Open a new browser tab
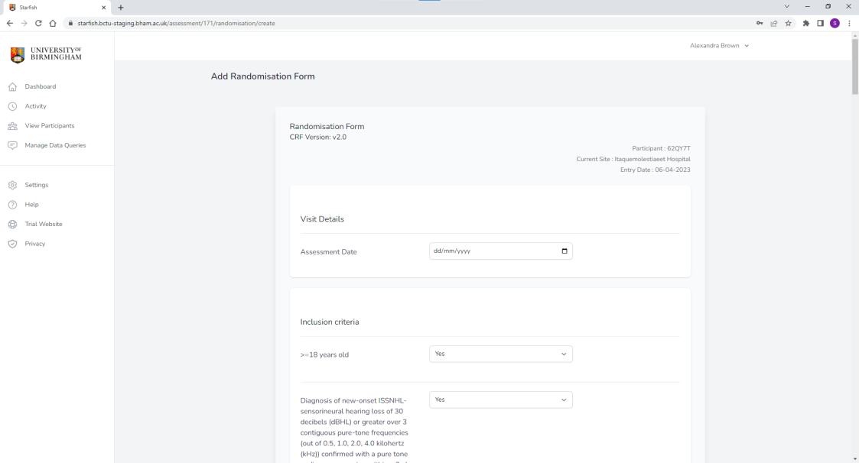The width and height of the screenshot is (859, 463). coord(121,7)
